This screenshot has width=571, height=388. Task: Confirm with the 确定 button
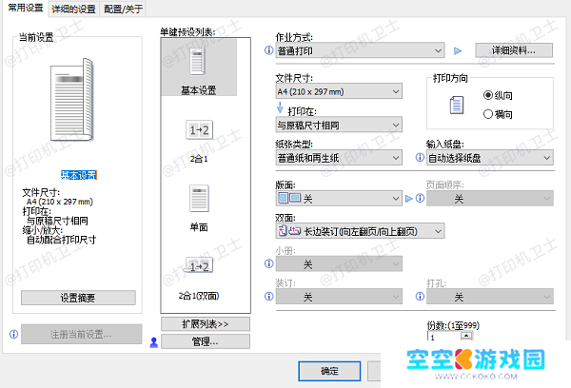pos(329,371)
